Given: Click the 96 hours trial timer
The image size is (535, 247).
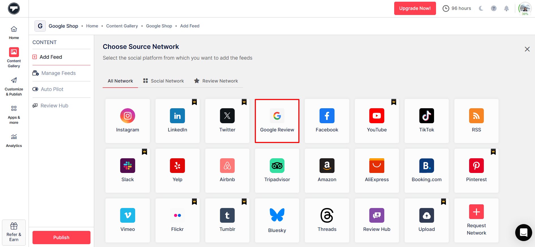Looking at the screenshot, I should coord(457,8).
